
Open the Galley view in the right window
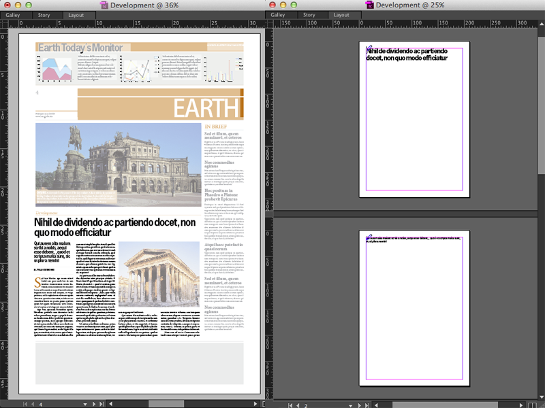[x=277, y=15]
